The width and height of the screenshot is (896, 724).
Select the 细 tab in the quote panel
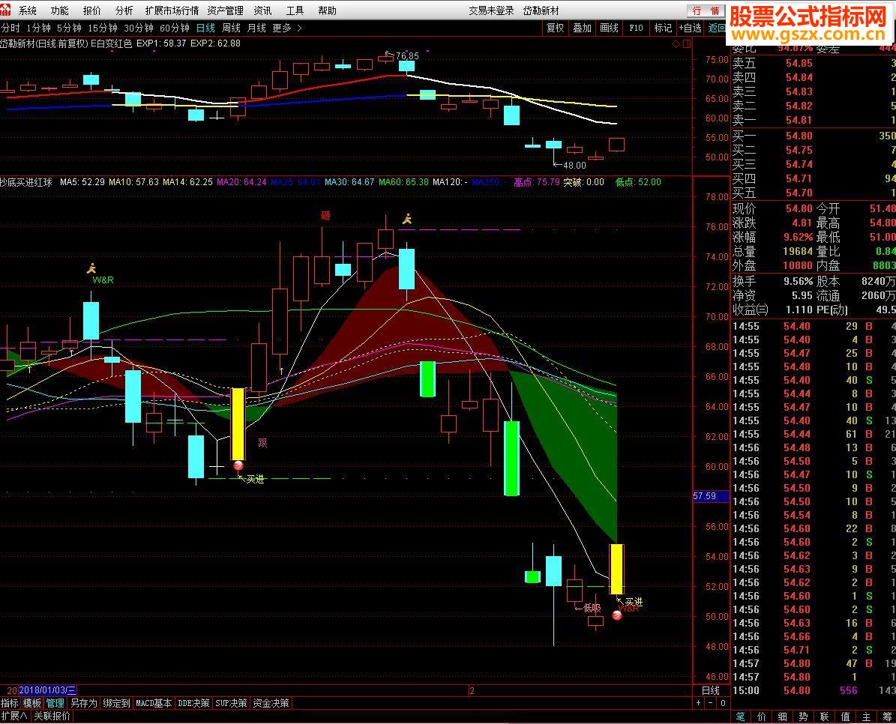pyautogui.click(x=782, y=717)
